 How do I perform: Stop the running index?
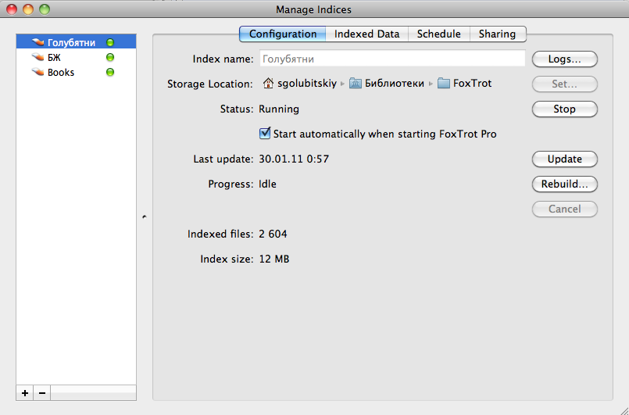(564, 109)
